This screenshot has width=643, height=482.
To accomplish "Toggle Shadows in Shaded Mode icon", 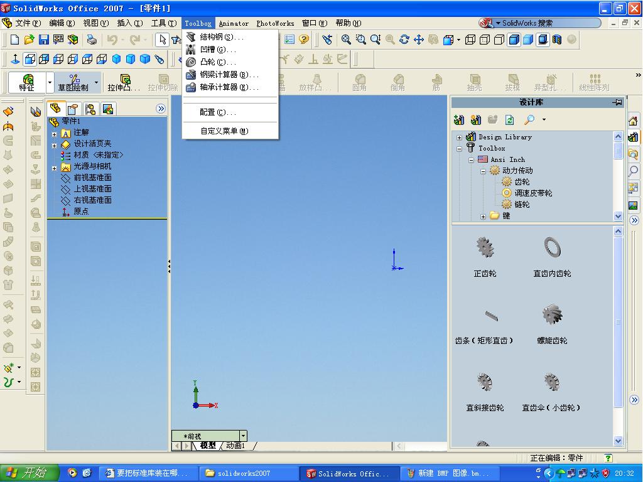I will (x=543, y=40).
